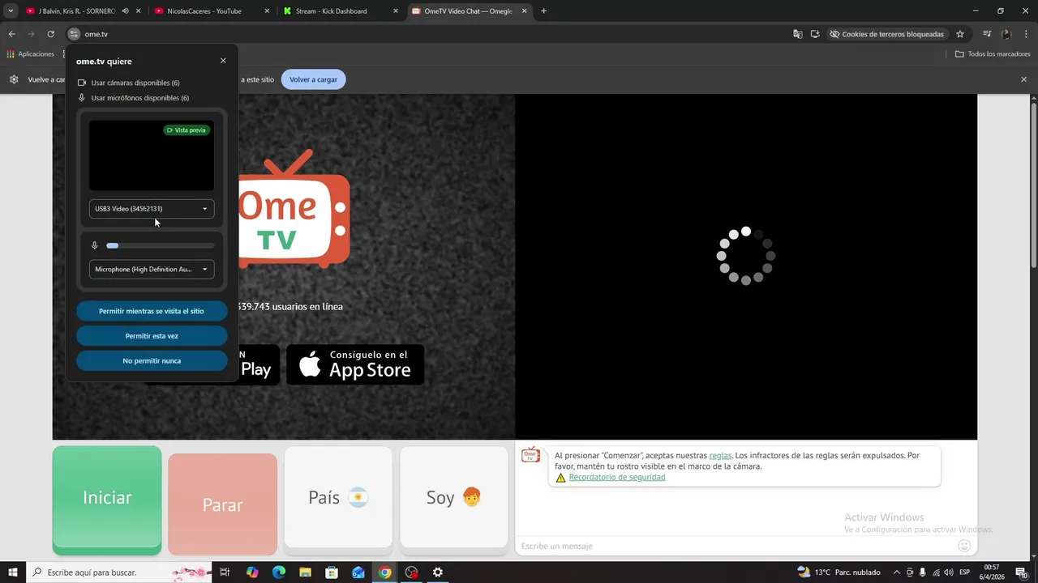The image size is (1038, 583).
Task: Open the camera dropdown USB3 Video
Action: pyautogui.click(x=152, y=209)
